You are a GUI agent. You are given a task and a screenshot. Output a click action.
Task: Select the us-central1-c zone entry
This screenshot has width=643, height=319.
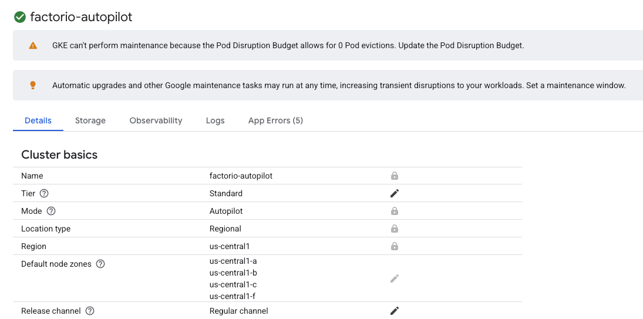click(233, 284)
